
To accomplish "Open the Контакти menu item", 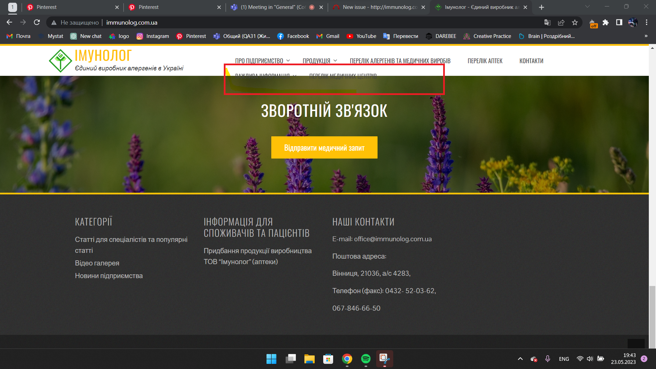I will (531, 61).
